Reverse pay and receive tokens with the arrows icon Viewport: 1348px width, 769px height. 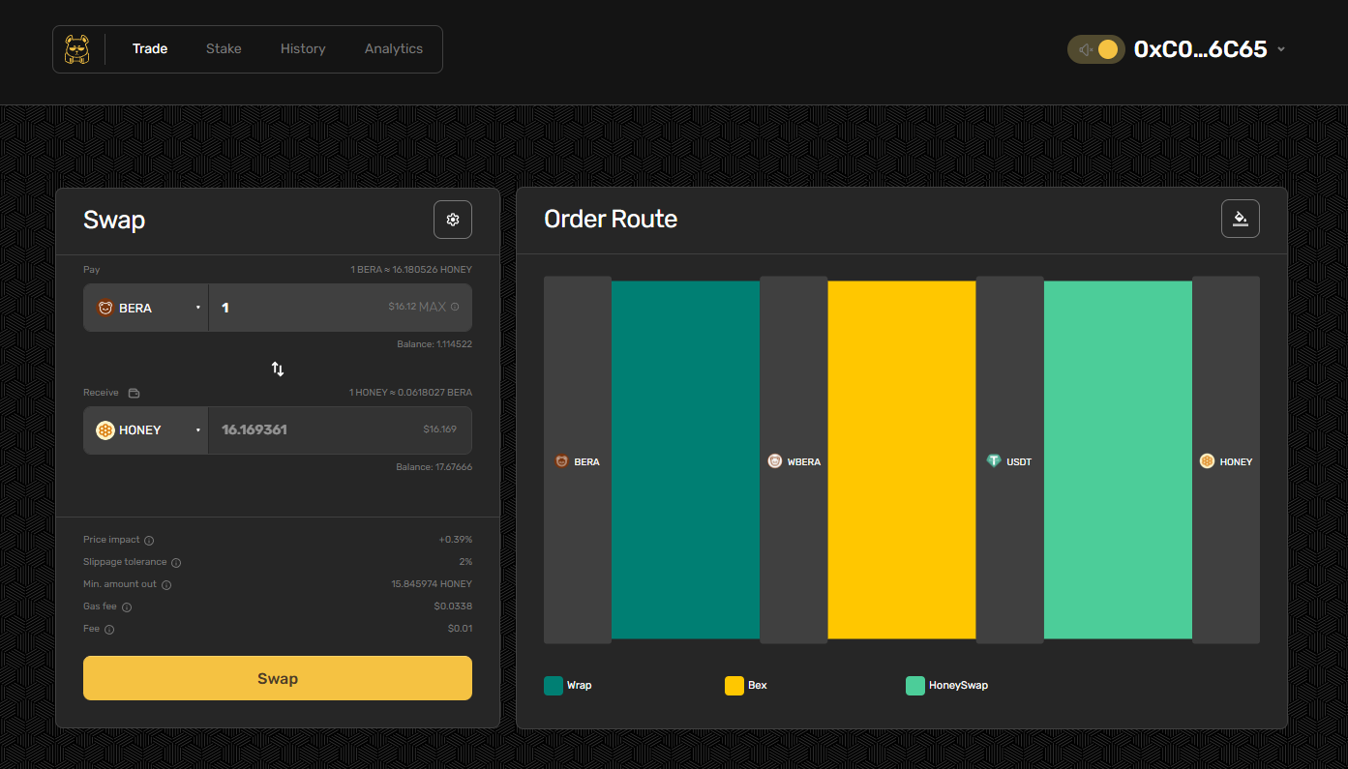pyautogui.click(x=278, y=369)
